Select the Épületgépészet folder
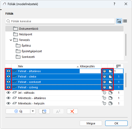Viewport: 132px width, 129px height. coord(64,51)
